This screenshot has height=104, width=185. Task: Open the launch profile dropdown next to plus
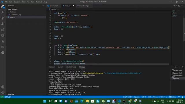[x=177, y=67]
